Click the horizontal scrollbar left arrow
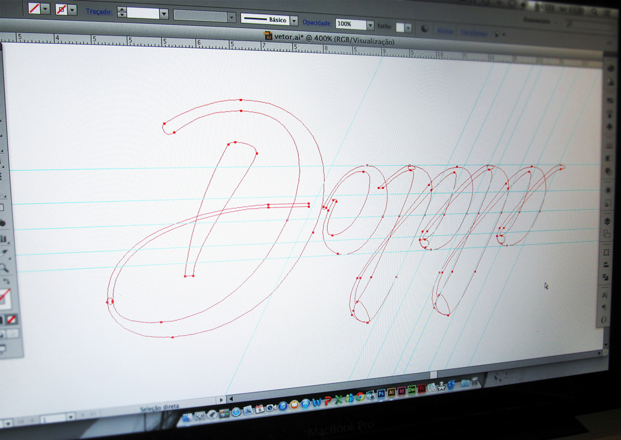This screenshot has height=440, width=621. 231,399
